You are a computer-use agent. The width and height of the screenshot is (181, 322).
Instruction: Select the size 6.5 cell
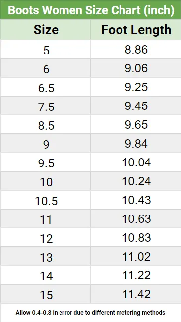46,87
